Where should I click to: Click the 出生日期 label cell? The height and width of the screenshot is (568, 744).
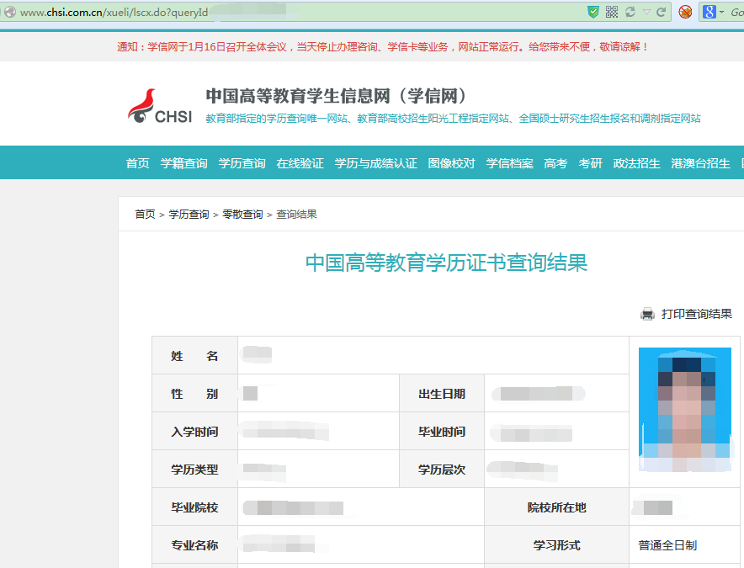pyautogui.click(x=442, y=393)
